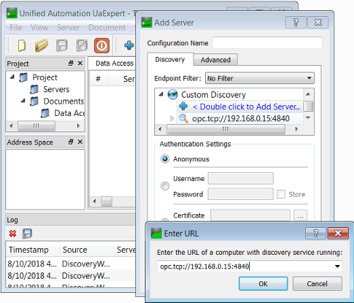Collapse the Project root node
The height and width of the screenshot is (303, 354).
coord(12,77)
